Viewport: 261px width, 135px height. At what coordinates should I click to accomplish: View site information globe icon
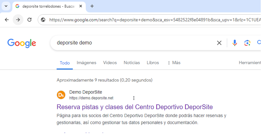pos(43,20)
